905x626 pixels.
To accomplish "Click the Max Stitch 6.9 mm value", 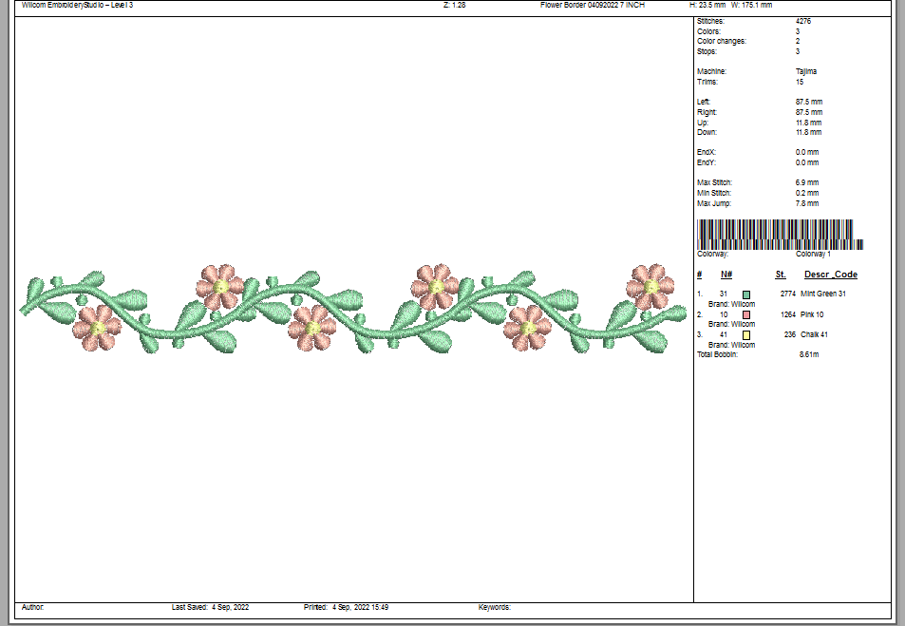I will [807, 182].
